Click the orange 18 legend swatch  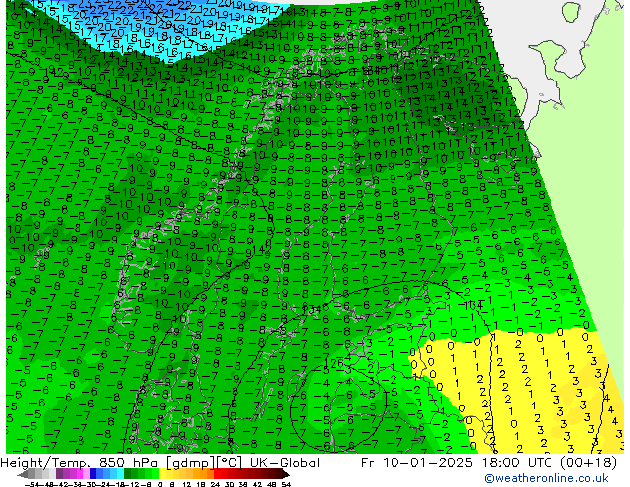click(x=204, y=473)
